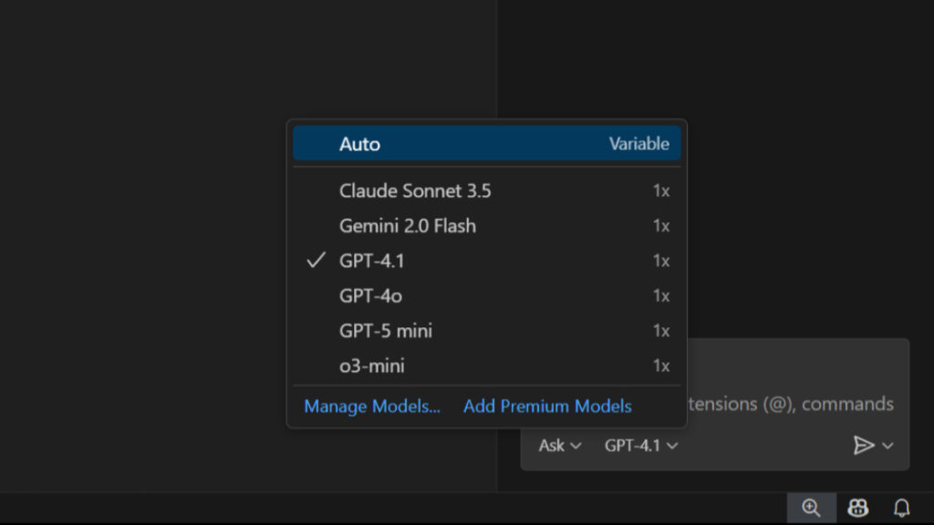
Task: Select the o3-mini model
Action: [x=371, y=365]
